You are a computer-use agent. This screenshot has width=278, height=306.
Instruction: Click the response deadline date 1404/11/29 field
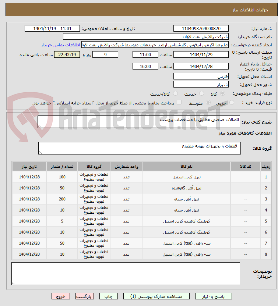(201, 55)
